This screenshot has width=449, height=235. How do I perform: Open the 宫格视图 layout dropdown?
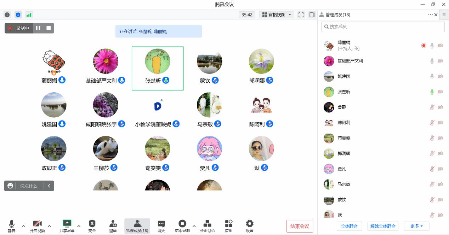[277, 15]
